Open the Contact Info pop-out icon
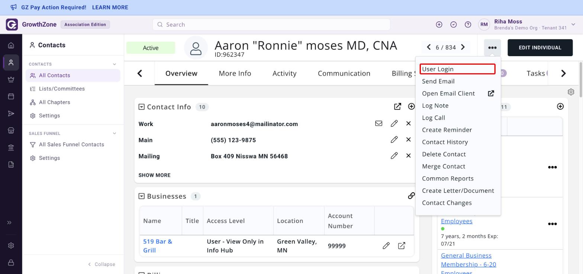 click(x=397, y=106)
